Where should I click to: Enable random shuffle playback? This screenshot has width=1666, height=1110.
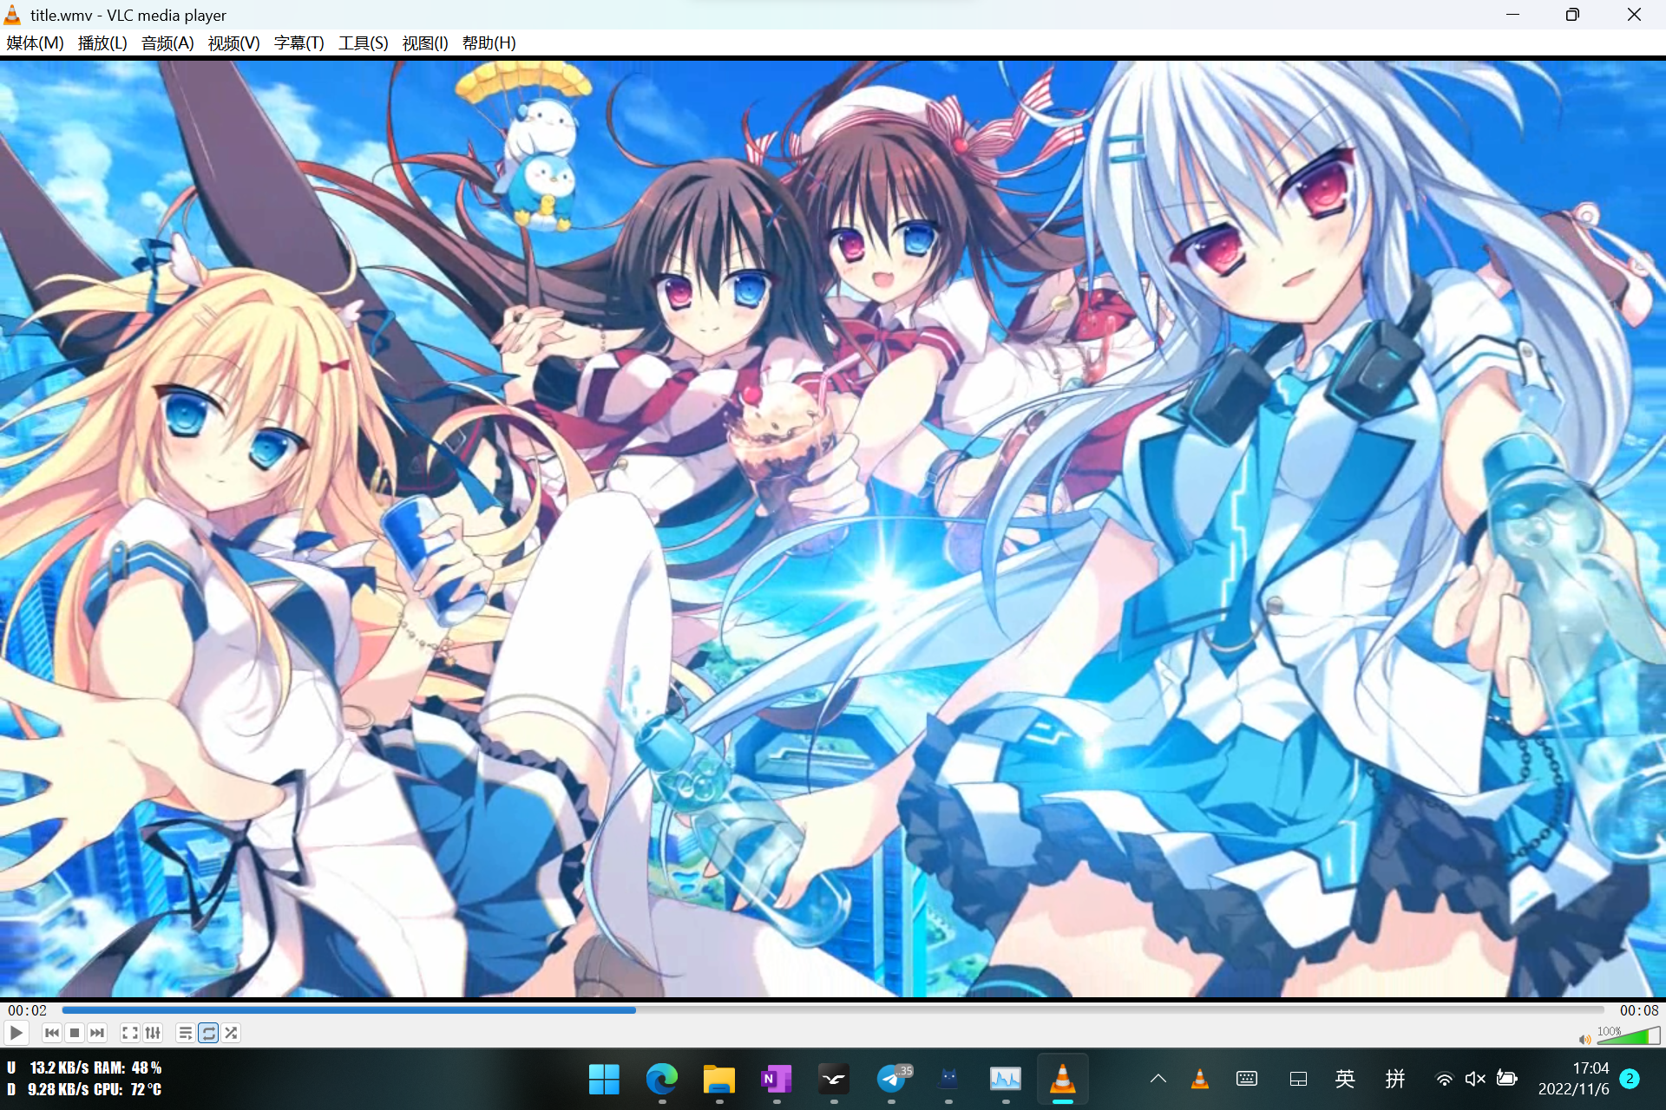pyautogui.click(x=231, y=1033)
